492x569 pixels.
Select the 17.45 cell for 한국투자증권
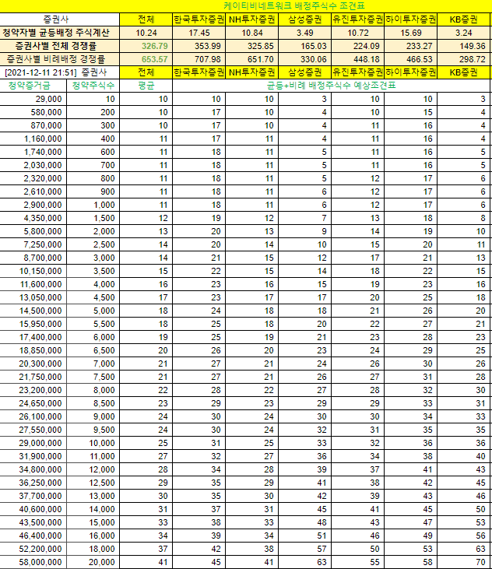click(x=199, y=33)
